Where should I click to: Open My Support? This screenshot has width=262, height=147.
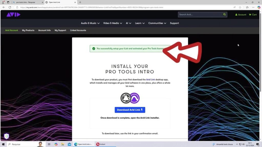[x=60, y=30]
